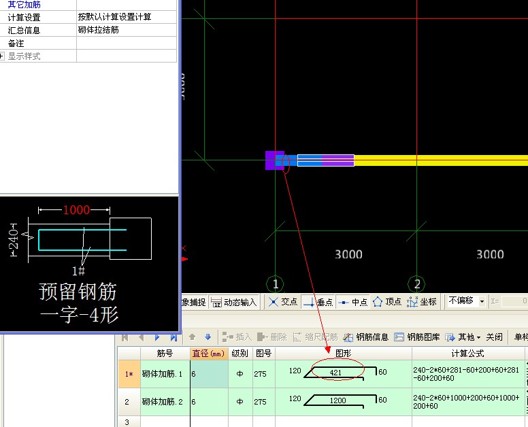528x427 pixels.
Task: Move the selected rebar row down
Action: (x=208, y=337)
